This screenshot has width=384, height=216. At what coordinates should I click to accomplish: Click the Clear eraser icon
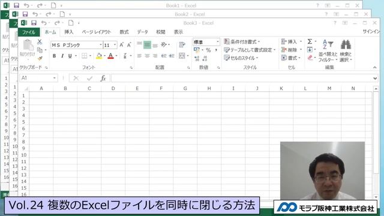(310, 58)
